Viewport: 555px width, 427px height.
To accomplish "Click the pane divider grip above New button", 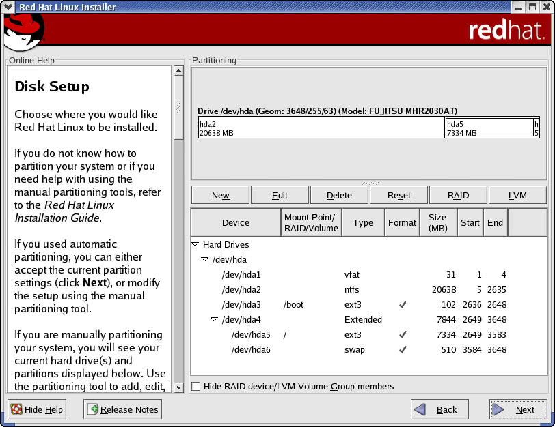I will (370, 183).
